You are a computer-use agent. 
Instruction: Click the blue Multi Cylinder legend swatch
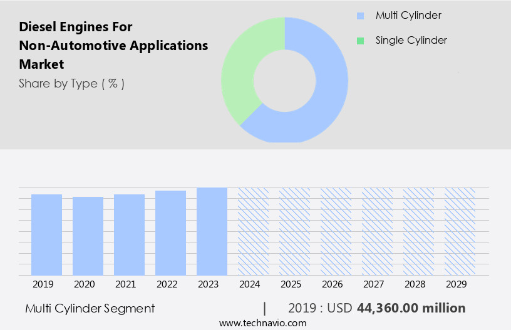click(360, 16)
